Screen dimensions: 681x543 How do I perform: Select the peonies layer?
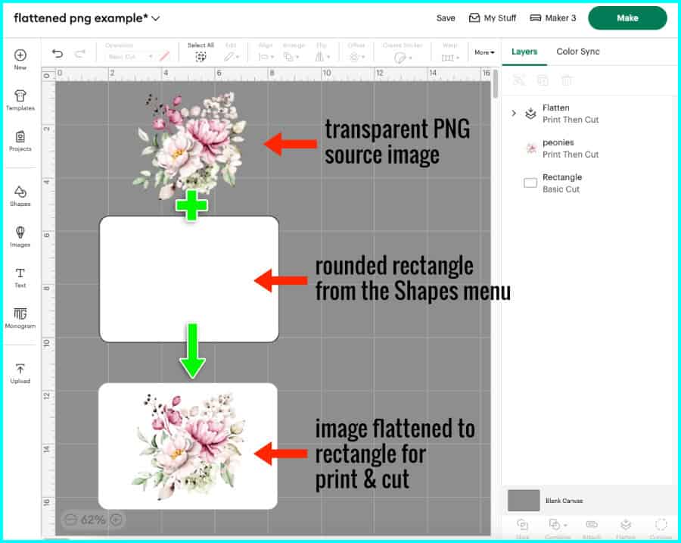[x=588, y=148]
